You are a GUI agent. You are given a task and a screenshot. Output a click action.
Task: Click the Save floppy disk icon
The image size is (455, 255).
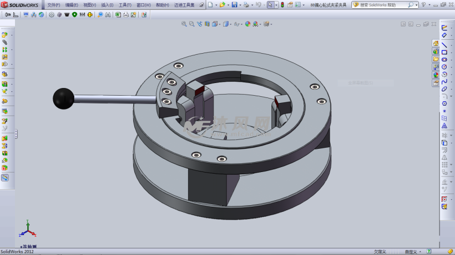coord(235,4)
